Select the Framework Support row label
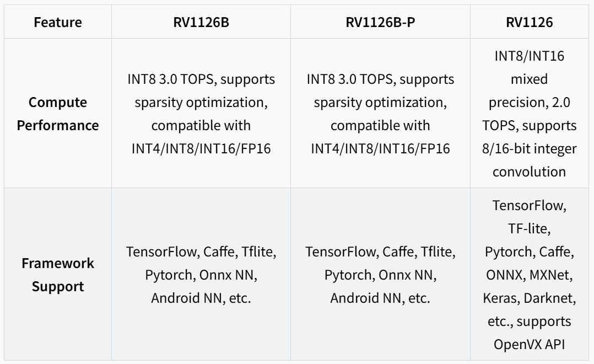 coord(58,275)
